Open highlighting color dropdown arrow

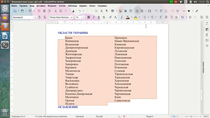(x=139, y=17)
